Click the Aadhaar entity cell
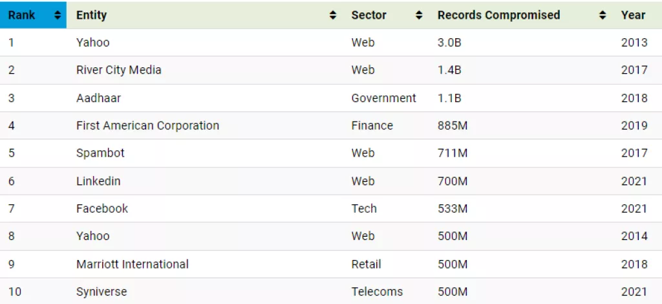The width and height of the screenshot is (662, 304). [x=98, y=98]
